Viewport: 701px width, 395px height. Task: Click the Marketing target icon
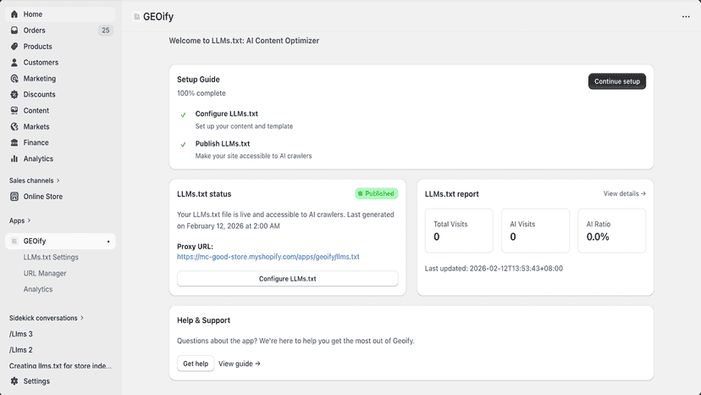(14, 78)
